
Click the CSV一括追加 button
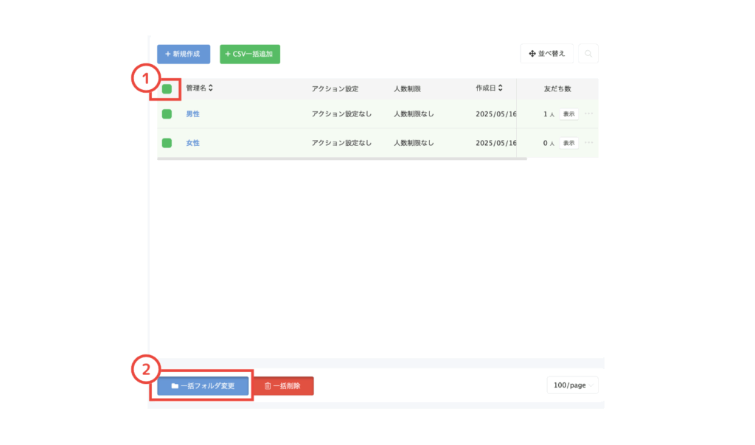pos(250,54)
